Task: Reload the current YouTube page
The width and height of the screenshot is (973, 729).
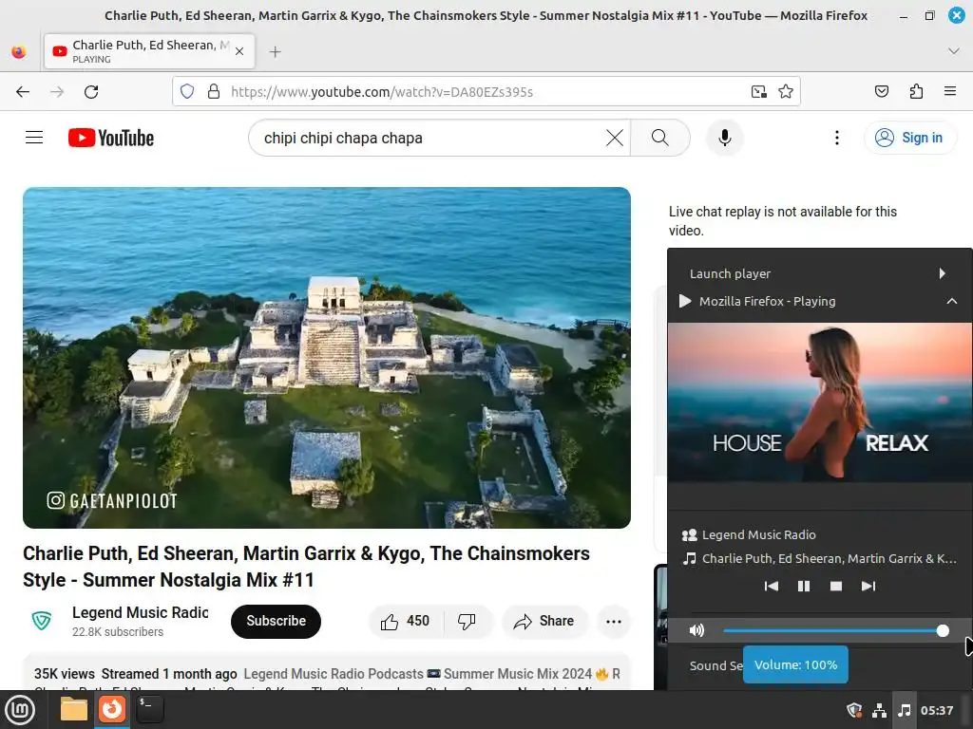Action: pyautogui.click(x=91, y=92)
